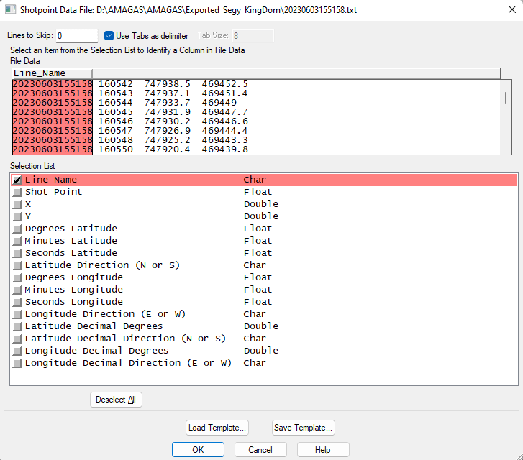Uncheck the Line_Name checkbox
The image size is (523, 460).
click(x=17, y=180)
